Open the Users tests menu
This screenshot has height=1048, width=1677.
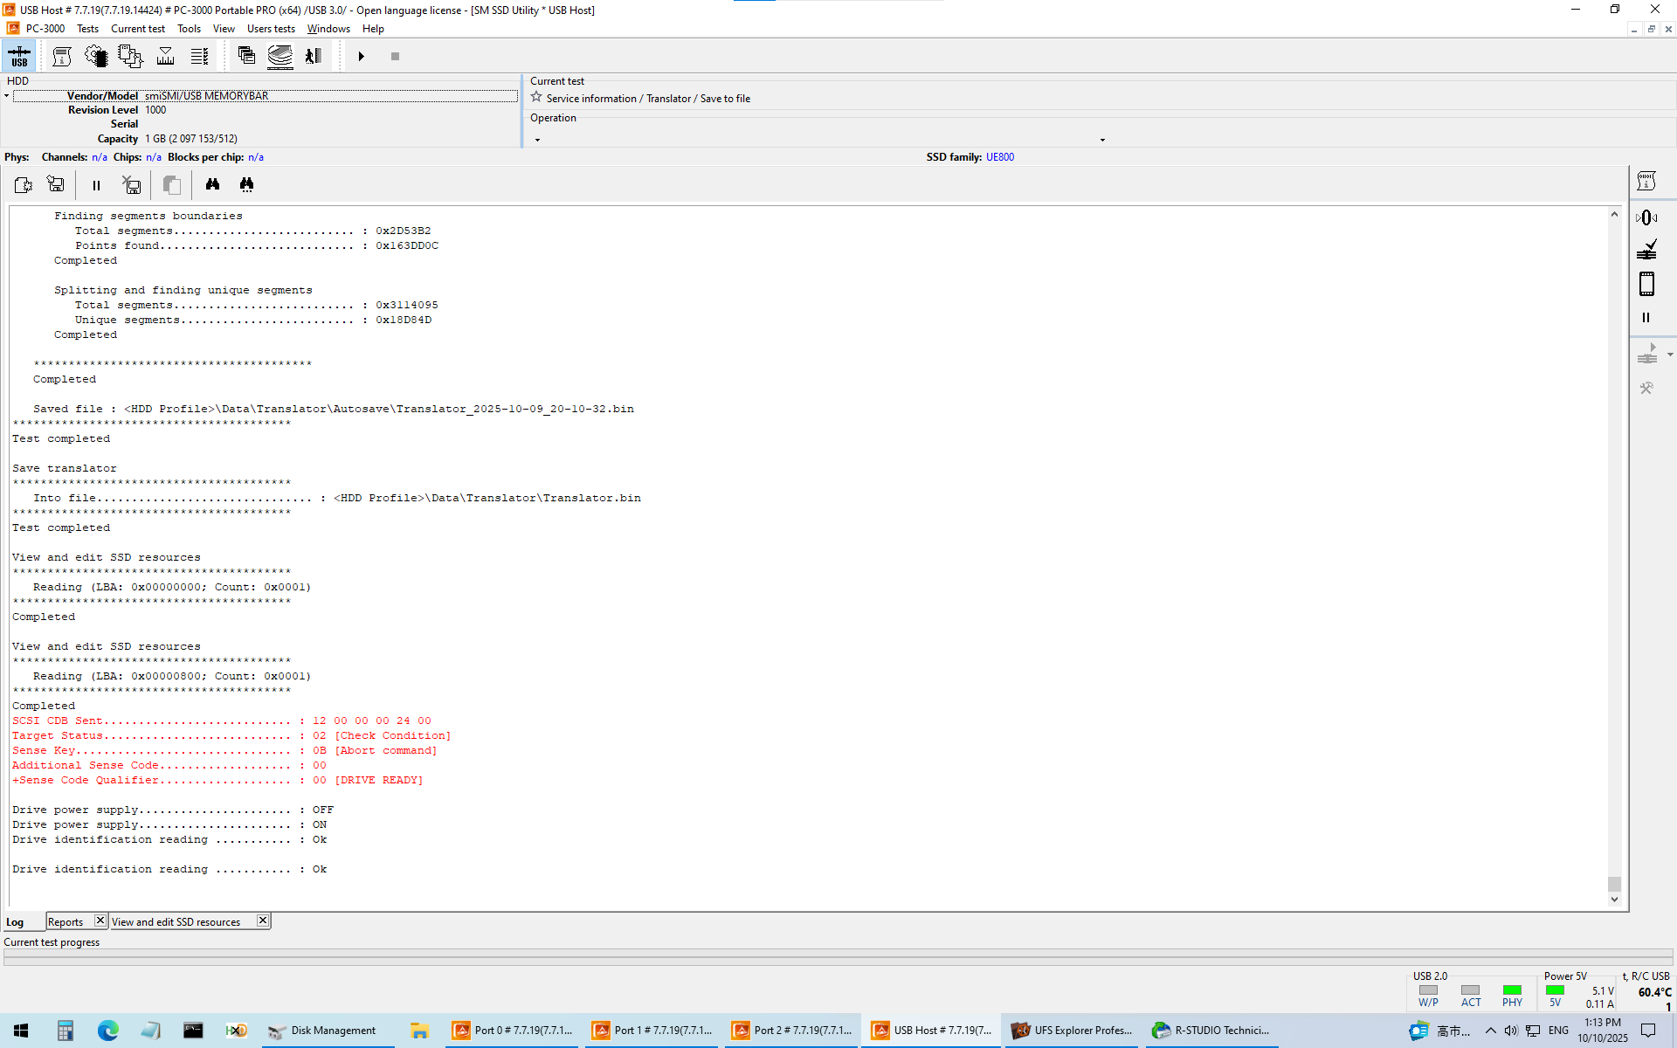[x=271, y=29]
